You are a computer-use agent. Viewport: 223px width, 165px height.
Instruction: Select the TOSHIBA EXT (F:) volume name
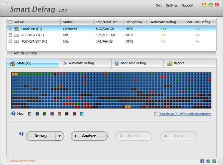click(34, 42)
